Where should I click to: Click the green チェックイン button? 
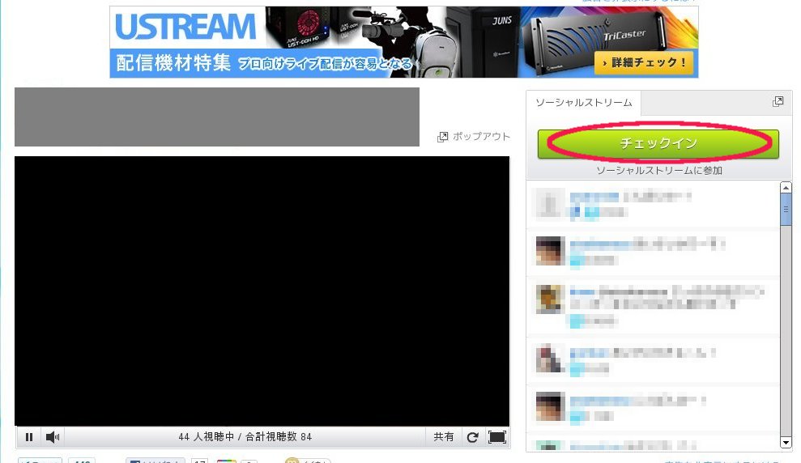658,143
